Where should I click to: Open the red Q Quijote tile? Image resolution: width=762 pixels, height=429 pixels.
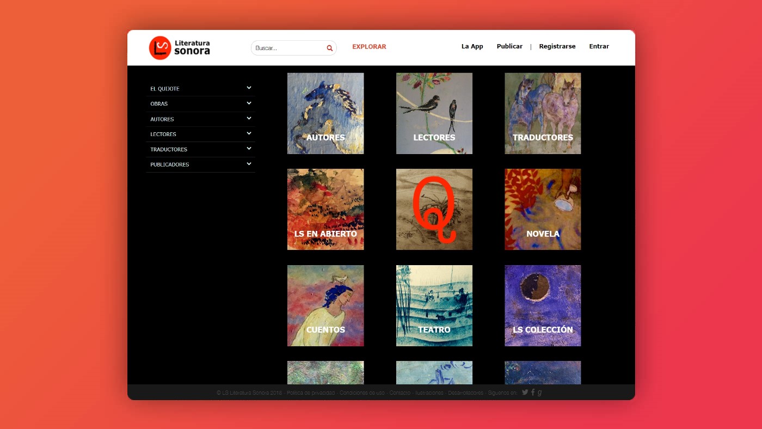pos(434,210)
